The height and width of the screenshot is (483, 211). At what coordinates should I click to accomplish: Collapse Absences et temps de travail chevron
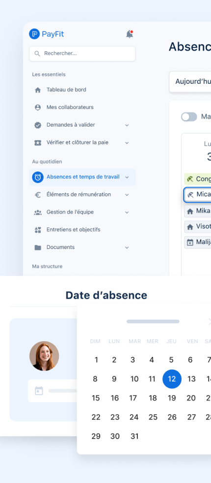(x=127, y=177)
